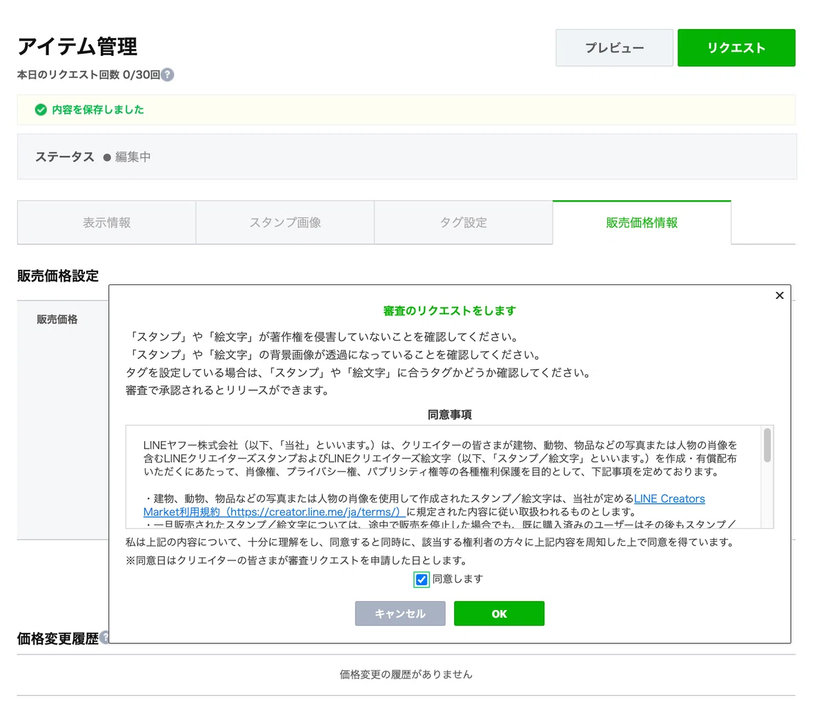This screenshot has height=724, width=828.
Task: Click the 販売価格設定 heading
Action: coord(58,275)
